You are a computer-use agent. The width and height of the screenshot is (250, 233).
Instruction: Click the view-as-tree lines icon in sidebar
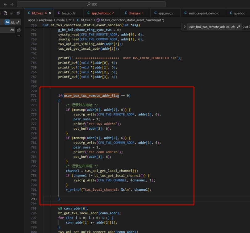point(12,13)
